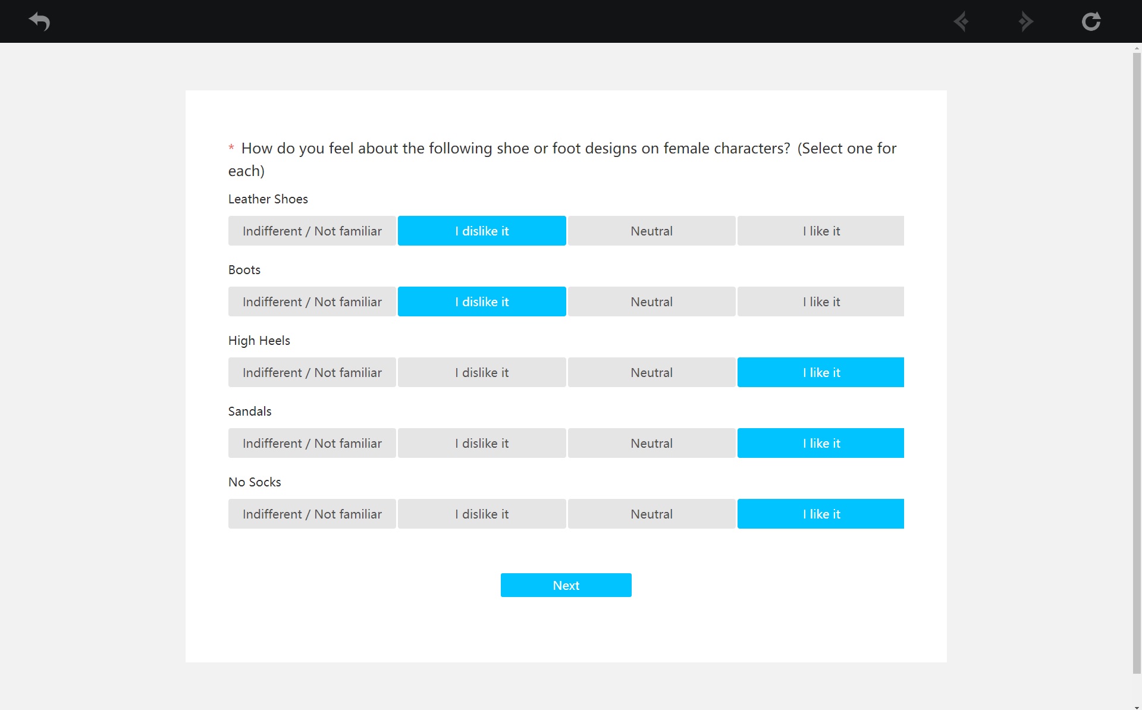Select 'I dislike it' for Sandals
This screenshot has width=1142, height=710.
click(481, 443)
